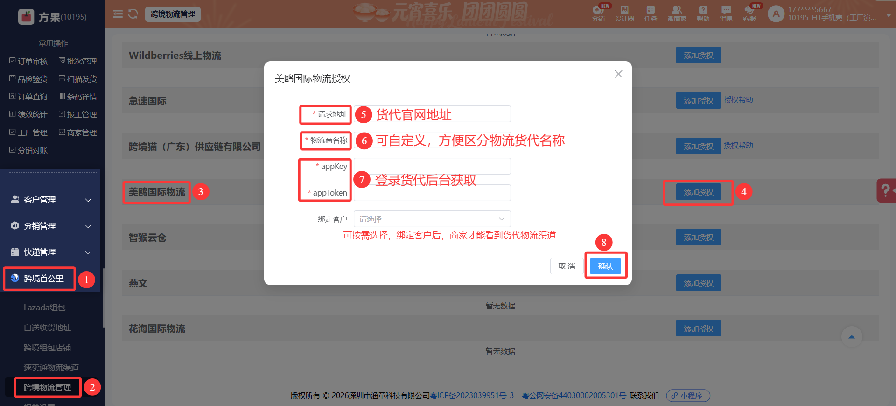896x406 pixels.
Task: Open the 粤公网安备 footer link
Action: pyautogui.click(x=574, y=395)
